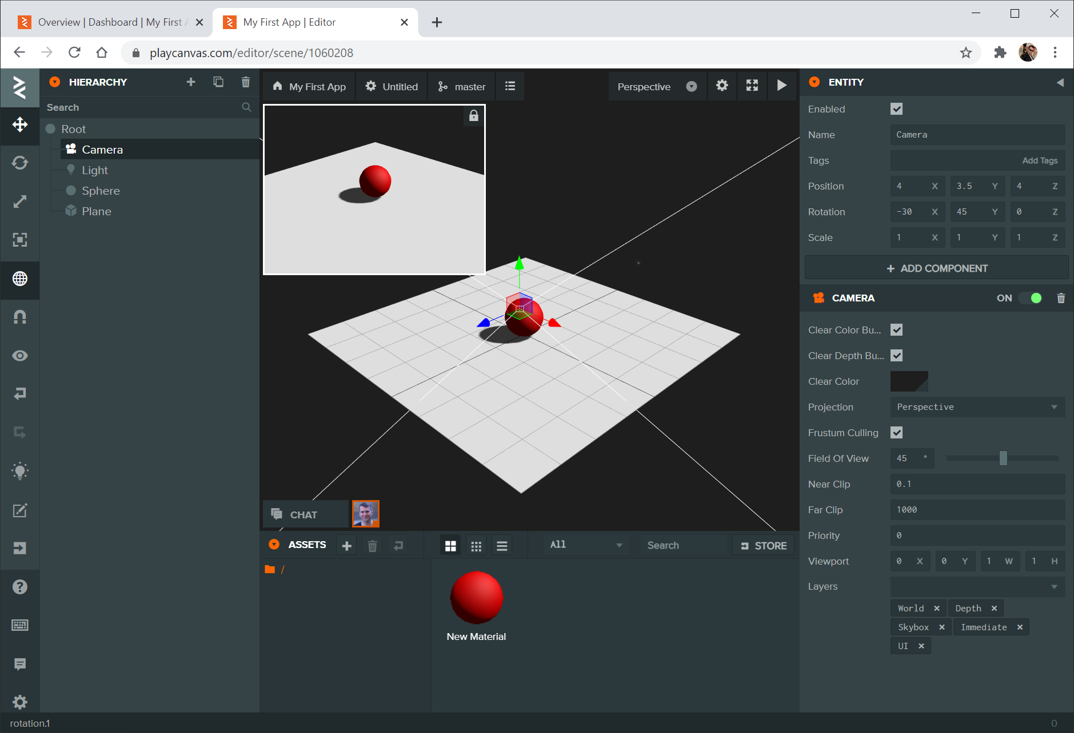The height and width of the screenshot is (733, 1074).
Task: Add new entity in Hierarchy
Action: 191,82
